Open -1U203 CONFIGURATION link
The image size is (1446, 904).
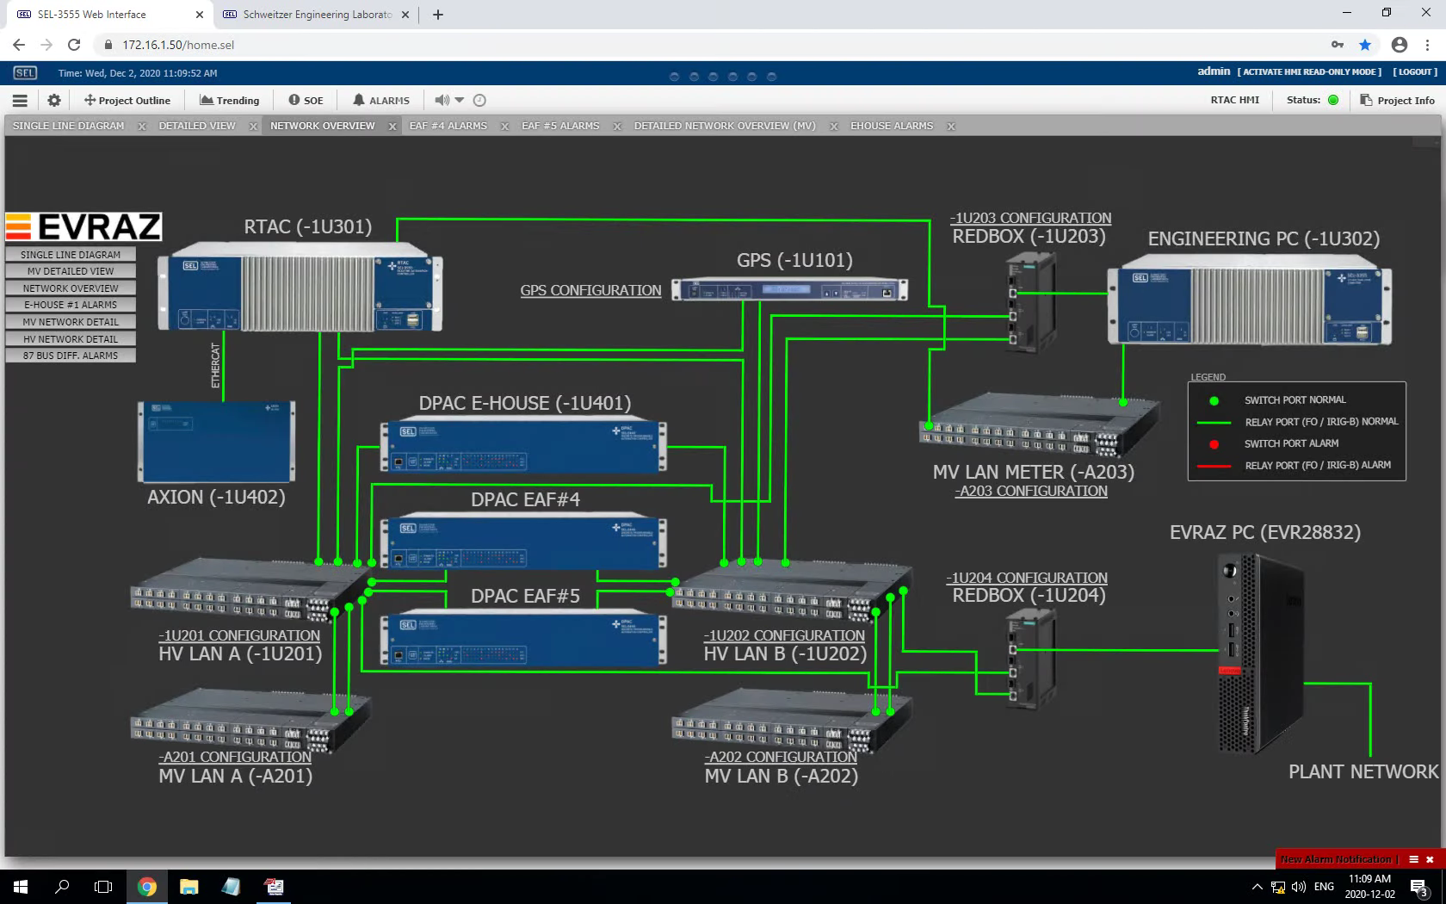[x=1030, y=218]
